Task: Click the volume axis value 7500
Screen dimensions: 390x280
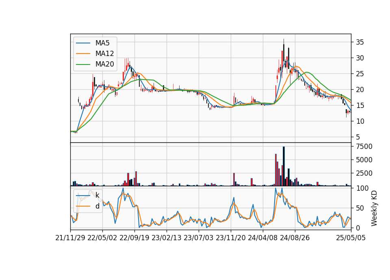Action: point(364,146)
